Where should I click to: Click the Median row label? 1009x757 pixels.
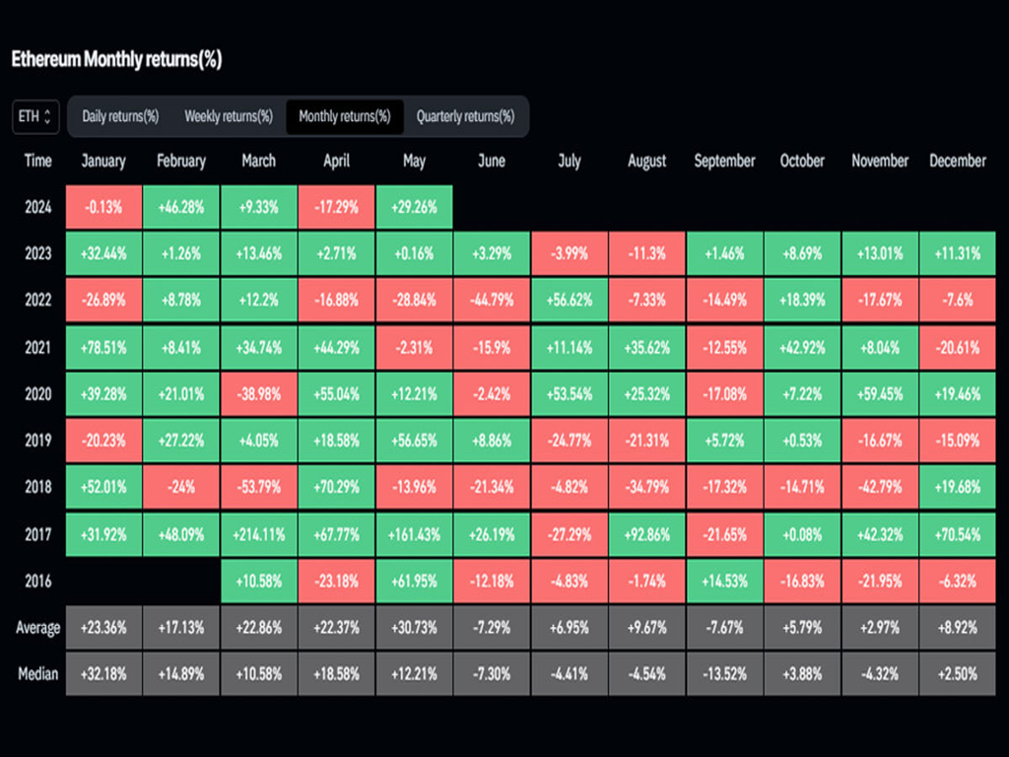point(38,674)
